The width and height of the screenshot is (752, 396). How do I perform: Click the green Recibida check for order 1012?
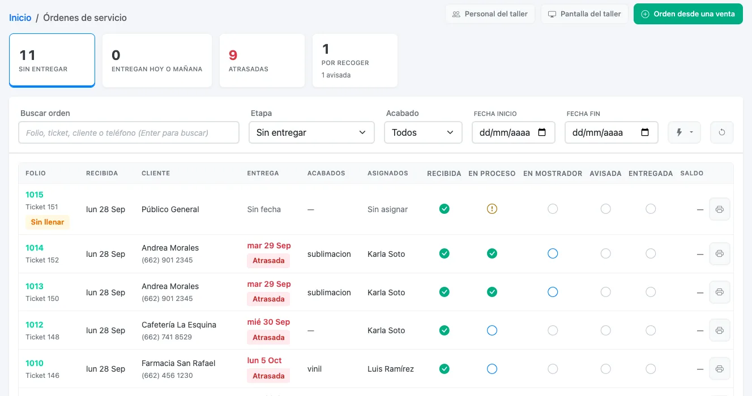[445, 330]
